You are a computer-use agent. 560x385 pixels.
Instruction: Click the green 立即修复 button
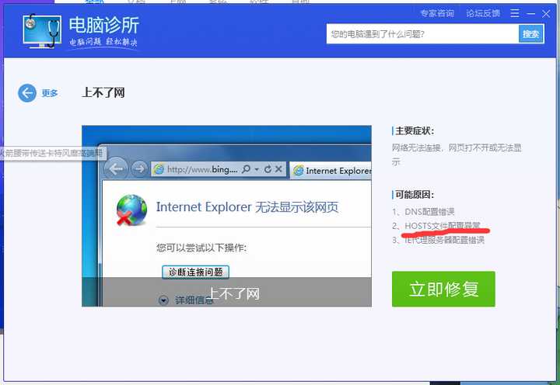(443, 289)
